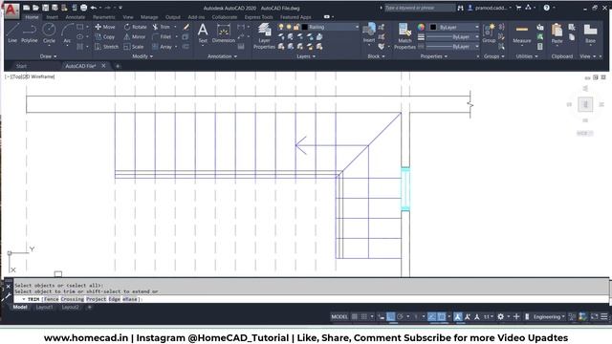Click the object color wheel icon
612x344 pixels.
(x=421, y=27)
